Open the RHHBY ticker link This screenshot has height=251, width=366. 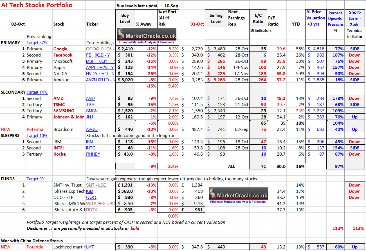coord(93,154)
